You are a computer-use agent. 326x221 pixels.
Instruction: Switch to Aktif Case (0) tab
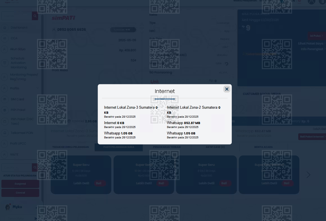[215, 147]
